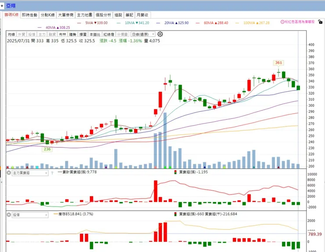
Task: Click the 亞翔 stock name title
Action: point(11,6)
